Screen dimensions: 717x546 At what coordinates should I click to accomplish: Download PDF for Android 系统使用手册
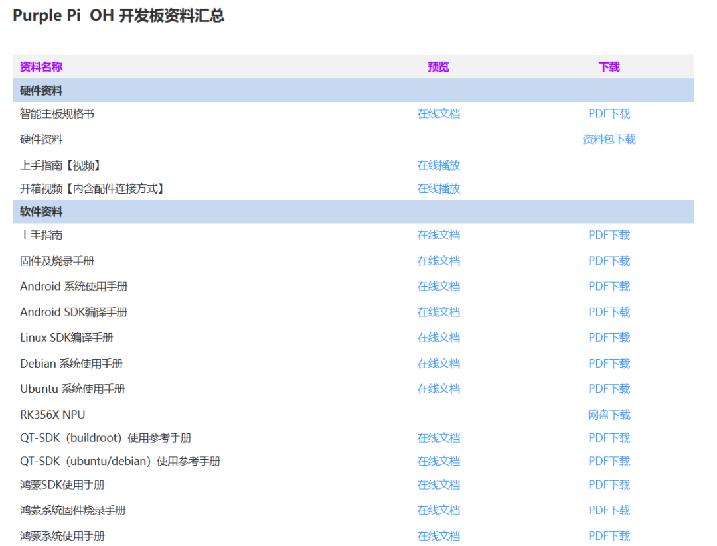(609, 287)
